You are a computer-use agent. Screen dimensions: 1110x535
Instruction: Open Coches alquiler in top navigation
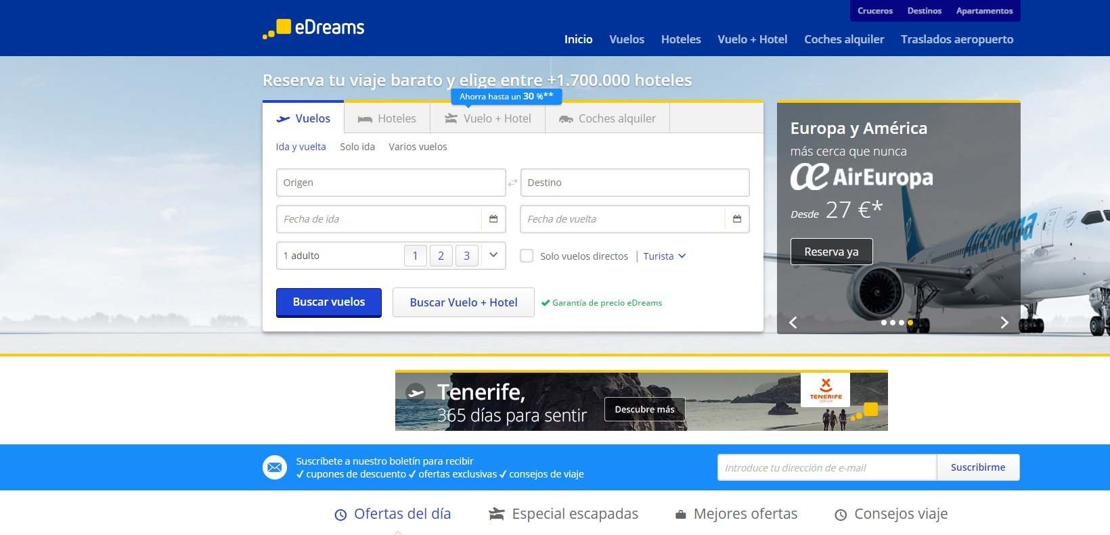tap(844, 39)
